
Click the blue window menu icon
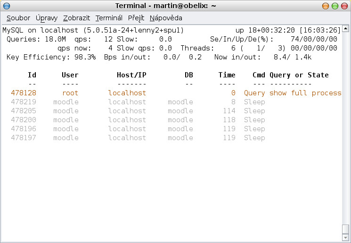pos(7,6)
